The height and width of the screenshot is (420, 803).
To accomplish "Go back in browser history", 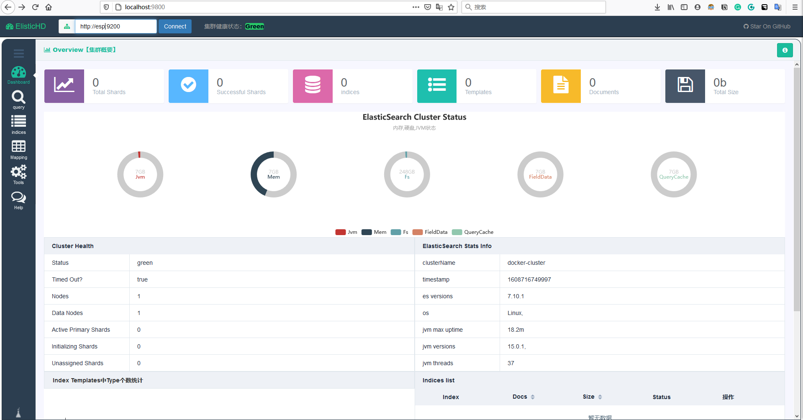I will (8, 7).
